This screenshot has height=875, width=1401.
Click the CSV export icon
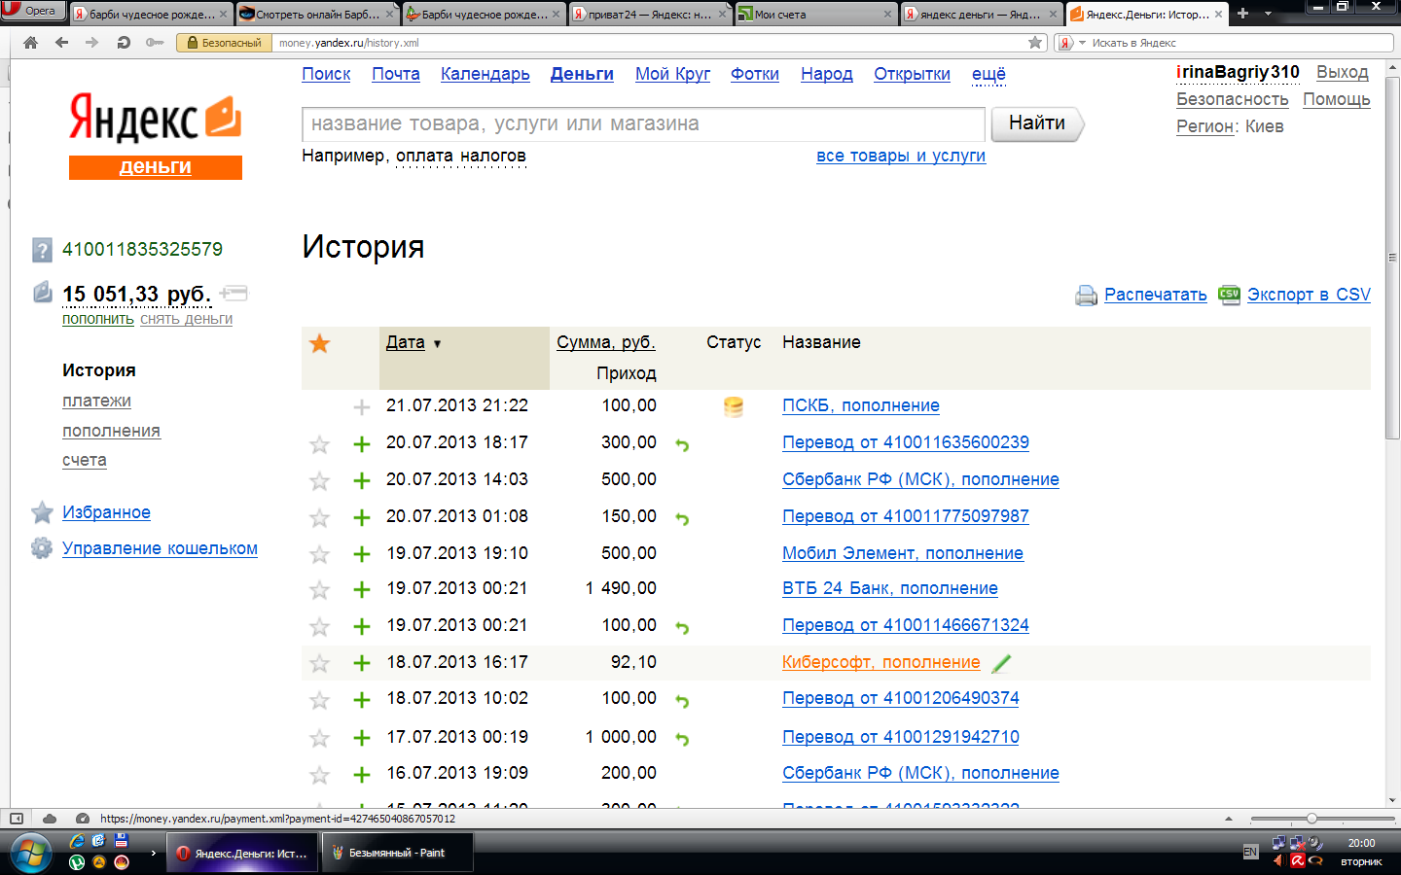coord(1229,294)
